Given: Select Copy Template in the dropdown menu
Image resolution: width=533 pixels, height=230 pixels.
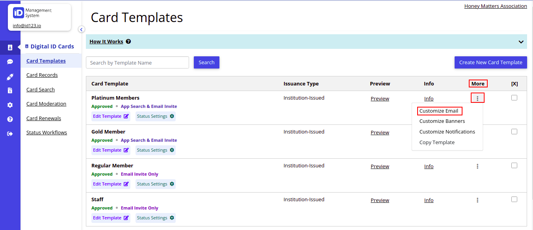Looking at the screenshot, I should click(437, 142).
